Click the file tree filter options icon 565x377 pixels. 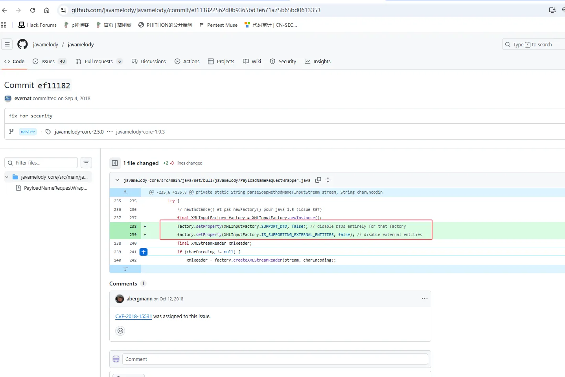pyautogui.click(x=86, y=163)
